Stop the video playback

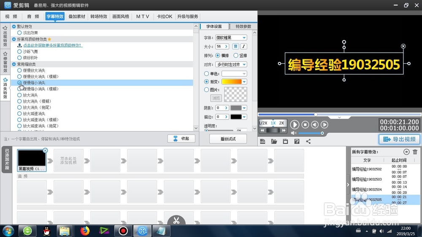(x=305, y=124)
